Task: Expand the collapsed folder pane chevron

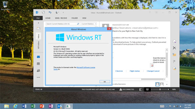Action: coord(38,23)
